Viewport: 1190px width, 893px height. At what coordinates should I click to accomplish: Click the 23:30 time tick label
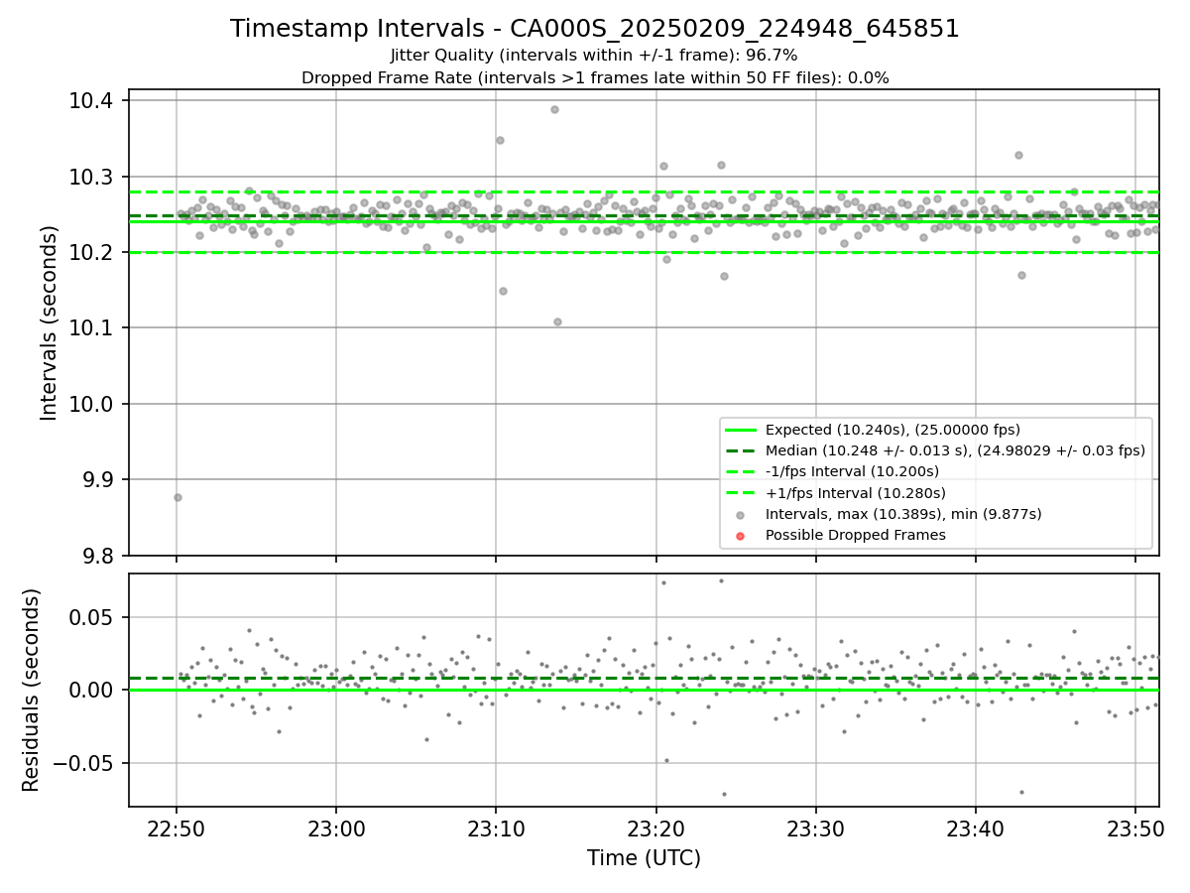816,829
